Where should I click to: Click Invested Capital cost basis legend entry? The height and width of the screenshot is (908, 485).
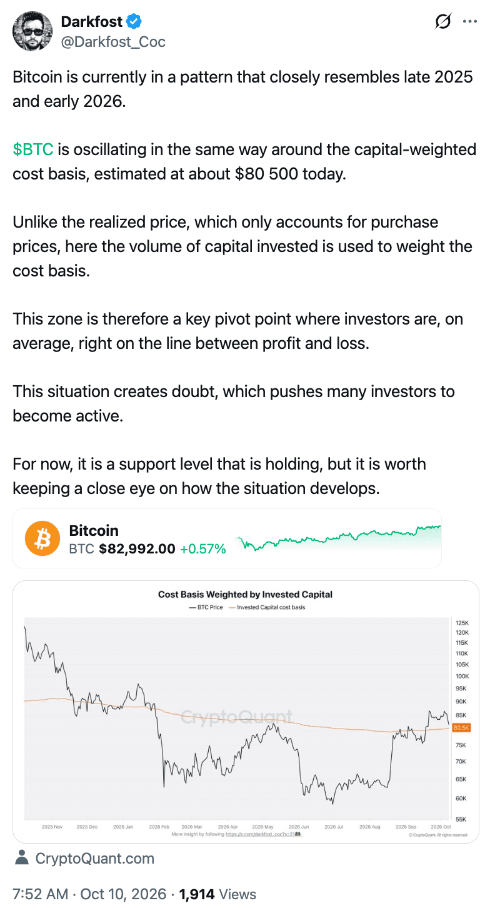(267, 607)
